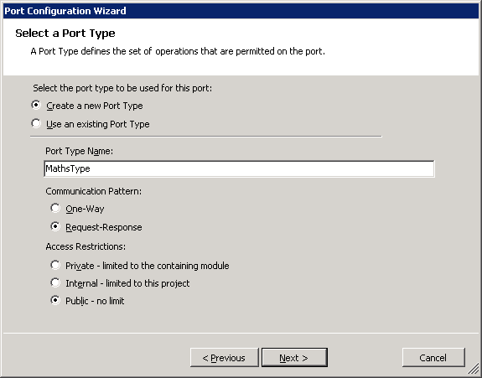Screen dimensions: 482x378
Task: Click the Port Configuration Wizard title bar
Action: click(x=241, y=11)
